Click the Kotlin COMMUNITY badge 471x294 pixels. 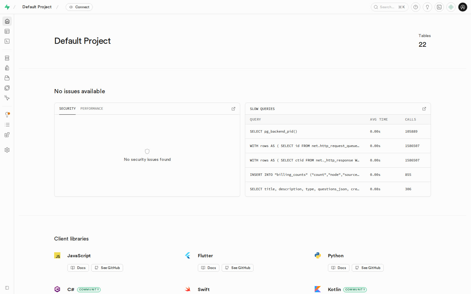[355, 290]
